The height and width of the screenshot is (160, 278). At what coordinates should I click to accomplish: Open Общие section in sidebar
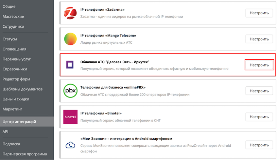[x=9, y=7]
